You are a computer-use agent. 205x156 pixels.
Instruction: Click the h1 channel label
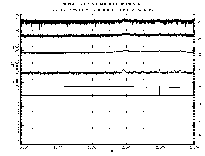[x=199, y=70]
